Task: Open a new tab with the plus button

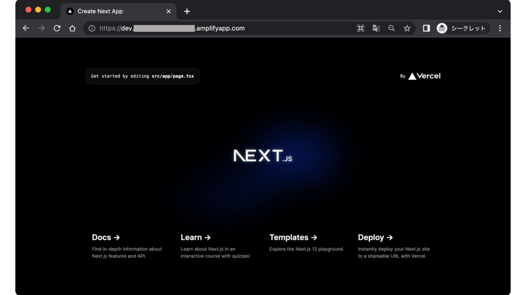Action: click(187, 11)
